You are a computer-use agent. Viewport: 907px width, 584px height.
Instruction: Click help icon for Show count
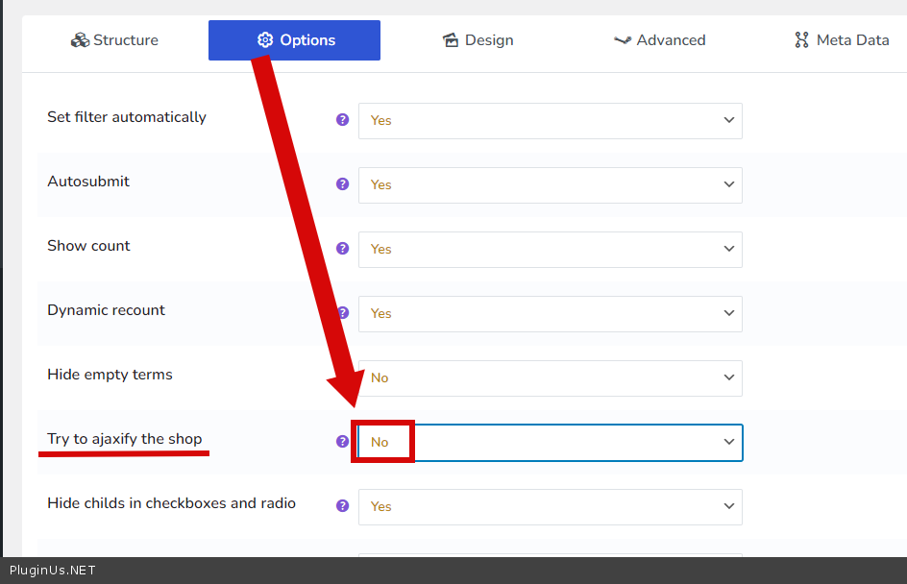342,249
